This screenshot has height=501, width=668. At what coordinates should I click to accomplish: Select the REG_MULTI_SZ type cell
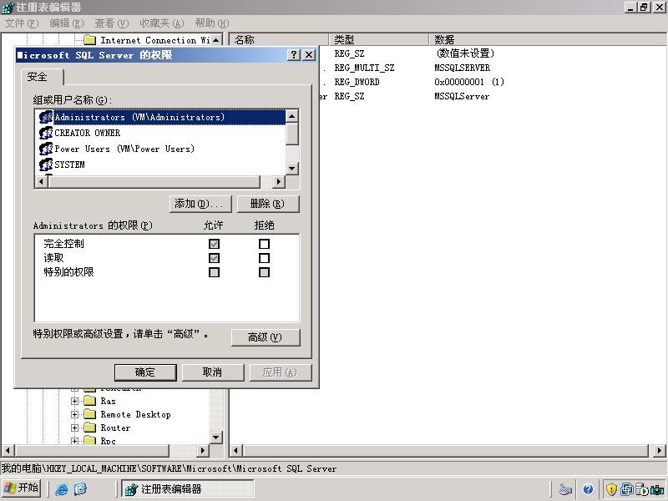pyautogui.click(x=364, y=68)
